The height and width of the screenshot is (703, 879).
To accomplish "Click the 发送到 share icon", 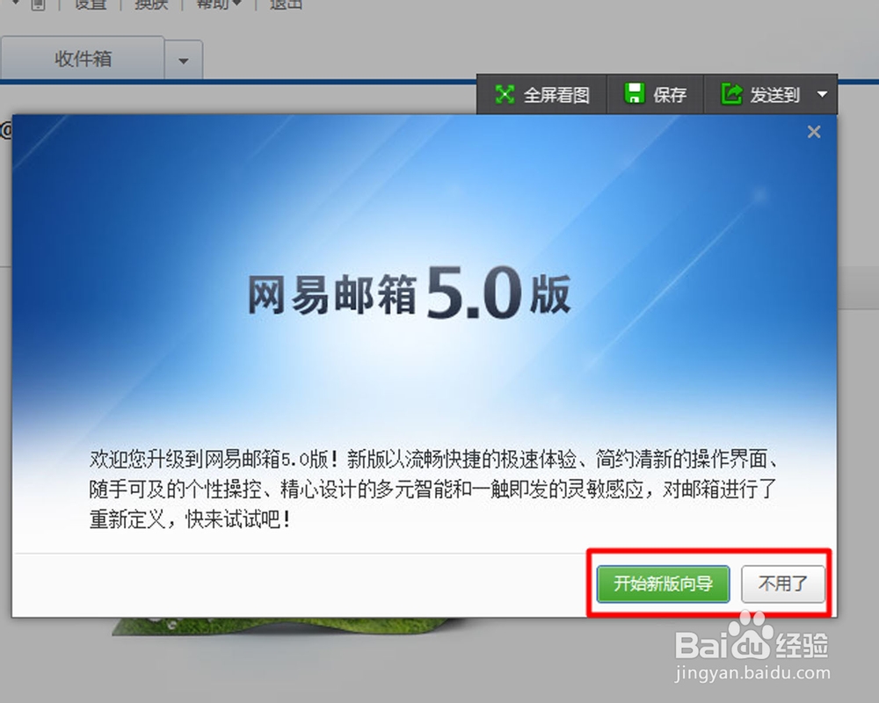I will pos(731,94).
